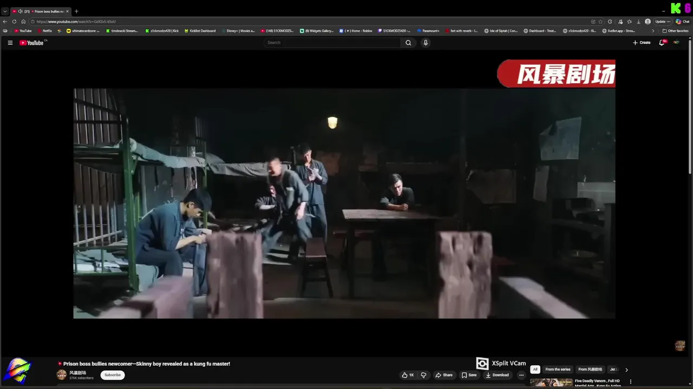693x389 pixels.
Task: Start voice search with the microphone icon
Action: [426, 43]
